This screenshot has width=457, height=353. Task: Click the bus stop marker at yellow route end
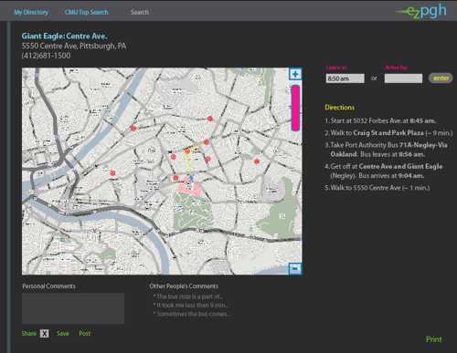tap(207, 142)
